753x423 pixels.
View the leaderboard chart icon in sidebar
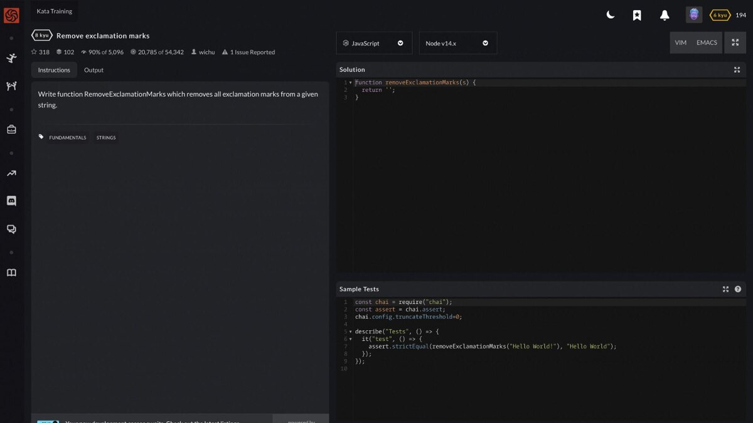point(11,173)
